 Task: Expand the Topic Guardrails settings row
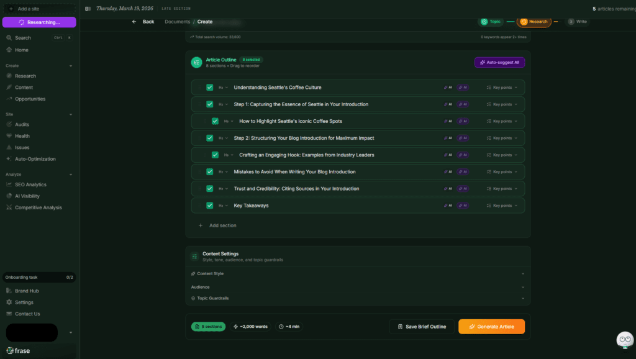tap(357, 299)
